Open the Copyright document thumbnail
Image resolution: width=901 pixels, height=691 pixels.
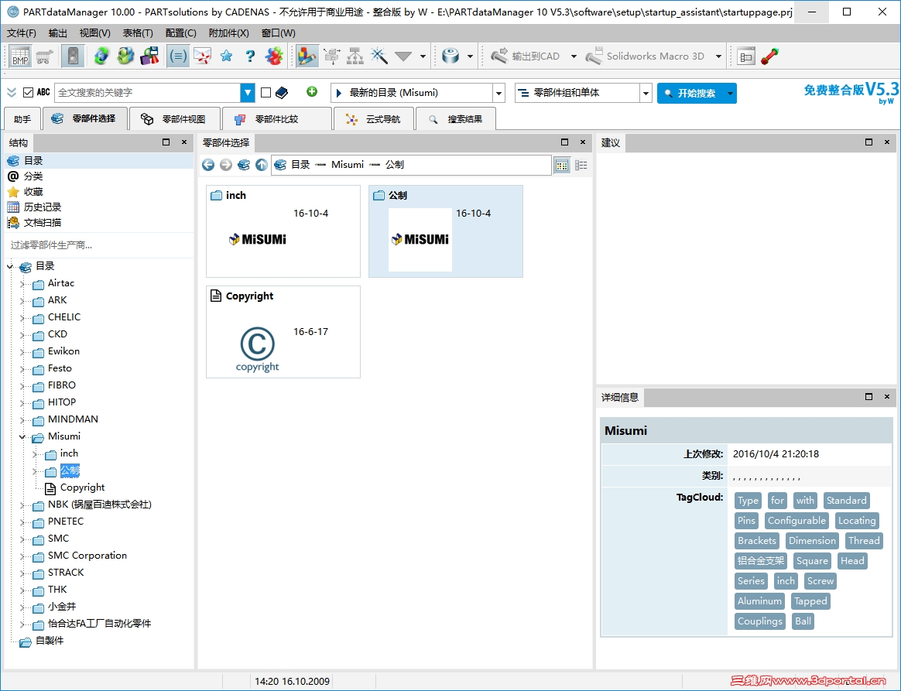coord(283,332)
